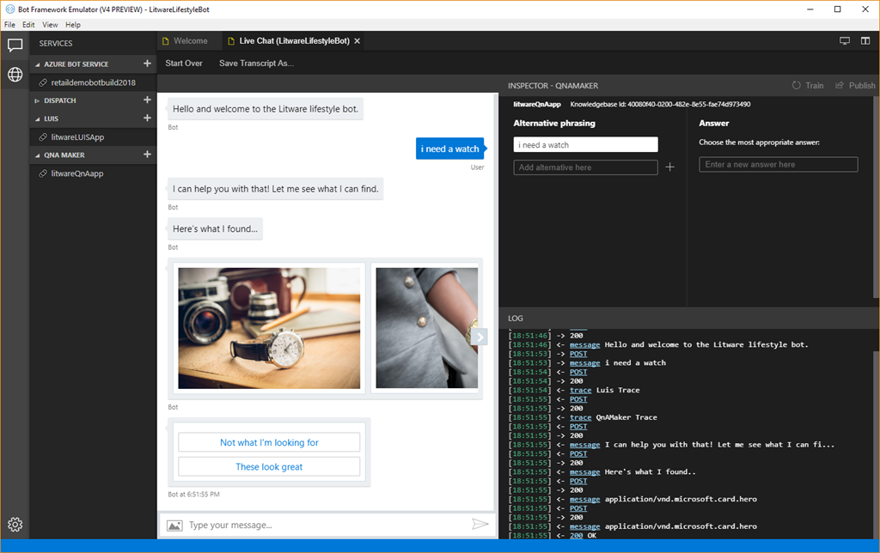880x553 pixels.
Task: Click link icon beside retaildemobotbuild2018
Action: point(43,82)
